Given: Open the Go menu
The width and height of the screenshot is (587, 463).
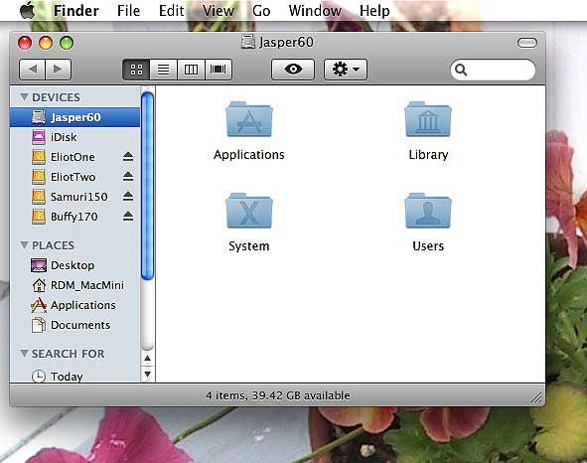Looking at the screenshot, I should (261, 11).
